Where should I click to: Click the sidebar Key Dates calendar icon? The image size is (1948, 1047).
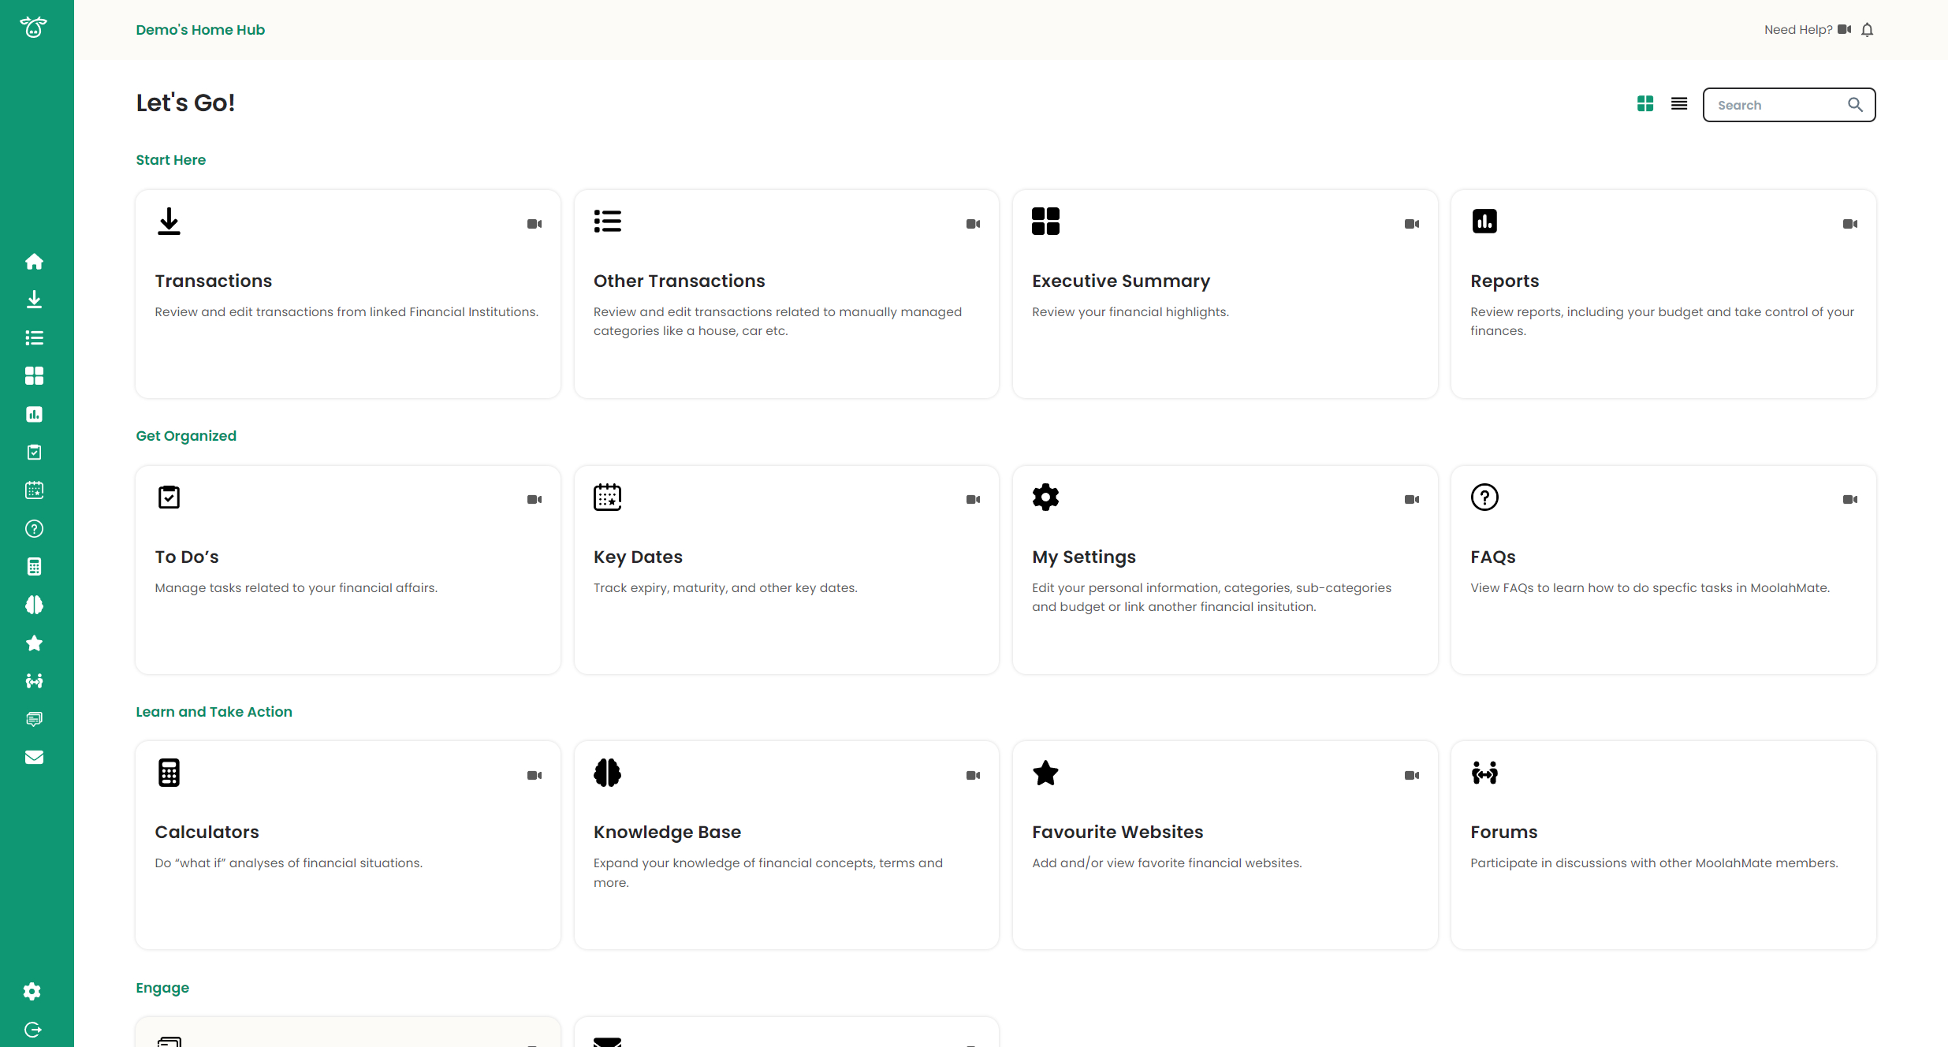point(34,490)
